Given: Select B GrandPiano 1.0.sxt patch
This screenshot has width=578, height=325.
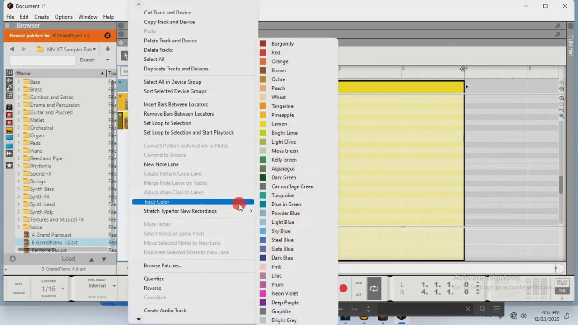Looking at the screenshot, I should point(54,242).
